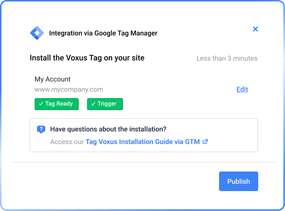Open the Tag Voxus Installation Guide link
Viewport: 285px width, 211px height.
tap(142, 142)
